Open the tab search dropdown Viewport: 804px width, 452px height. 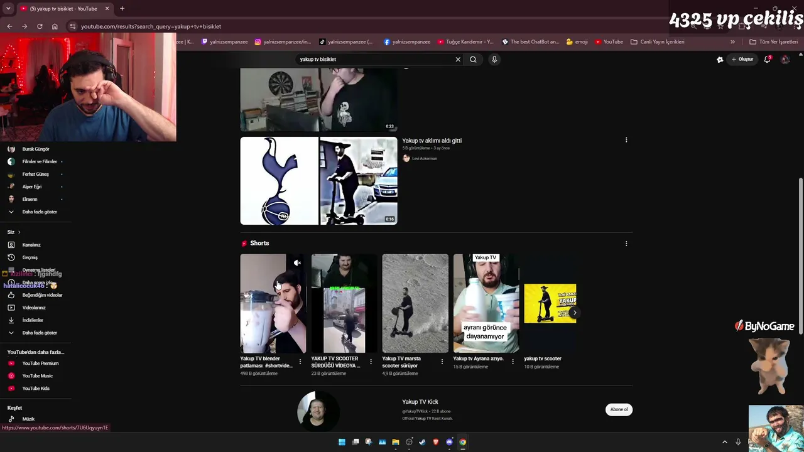pyautogui.click(x=8, y=9)
